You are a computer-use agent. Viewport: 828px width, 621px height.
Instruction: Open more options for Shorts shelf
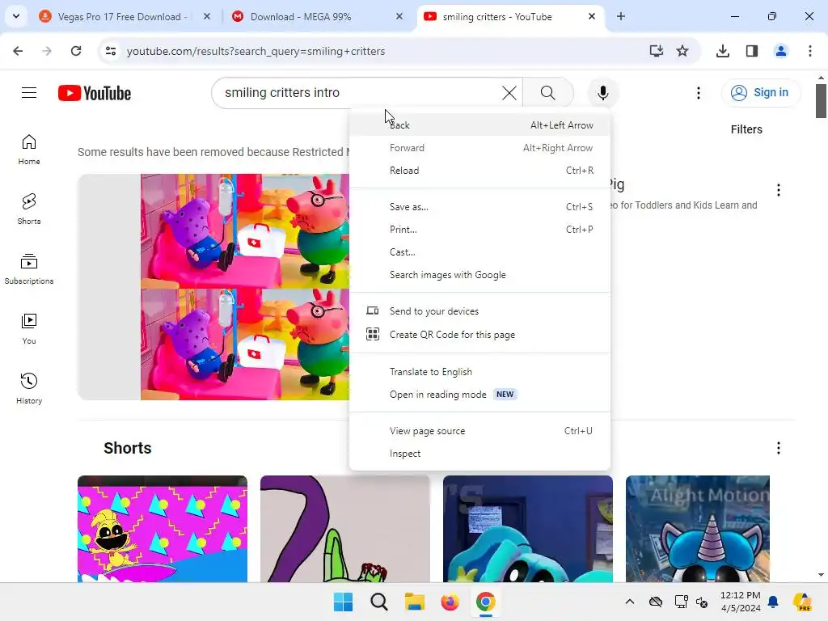click(x=779, y=448)
